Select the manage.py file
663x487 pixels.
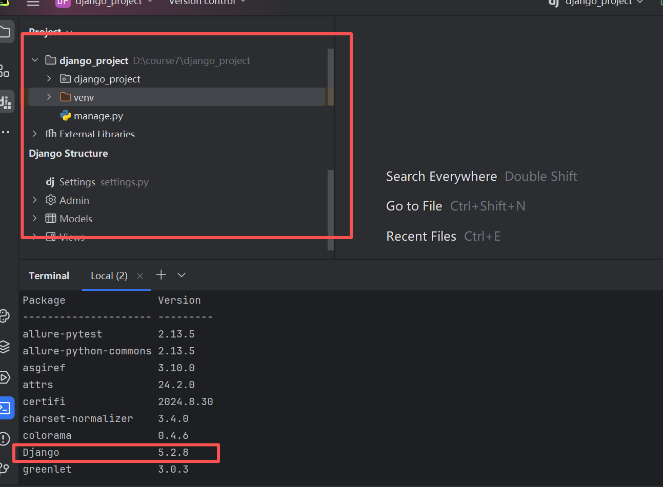[98, 116]
